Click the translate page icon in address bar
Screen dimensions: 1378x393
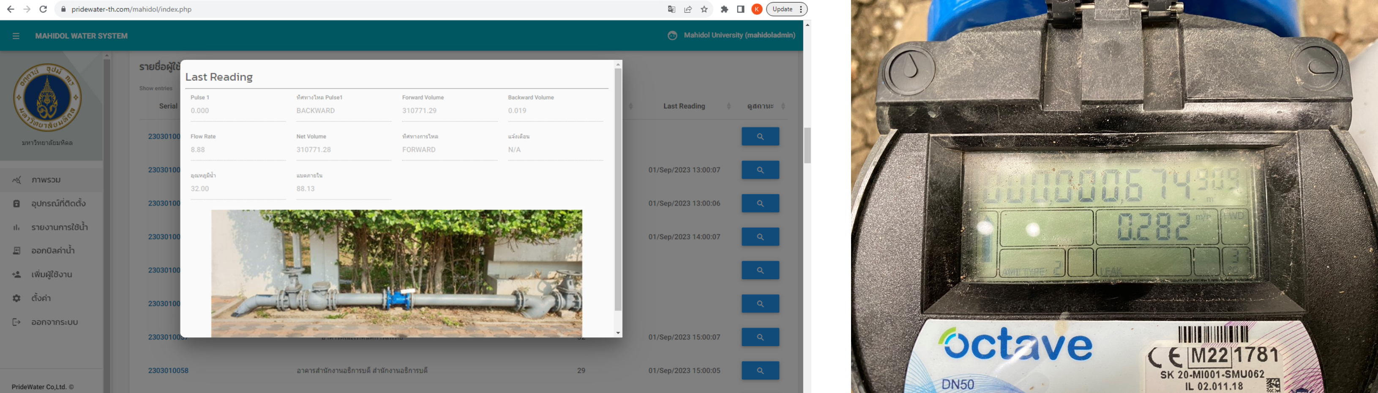coord(671,9)
